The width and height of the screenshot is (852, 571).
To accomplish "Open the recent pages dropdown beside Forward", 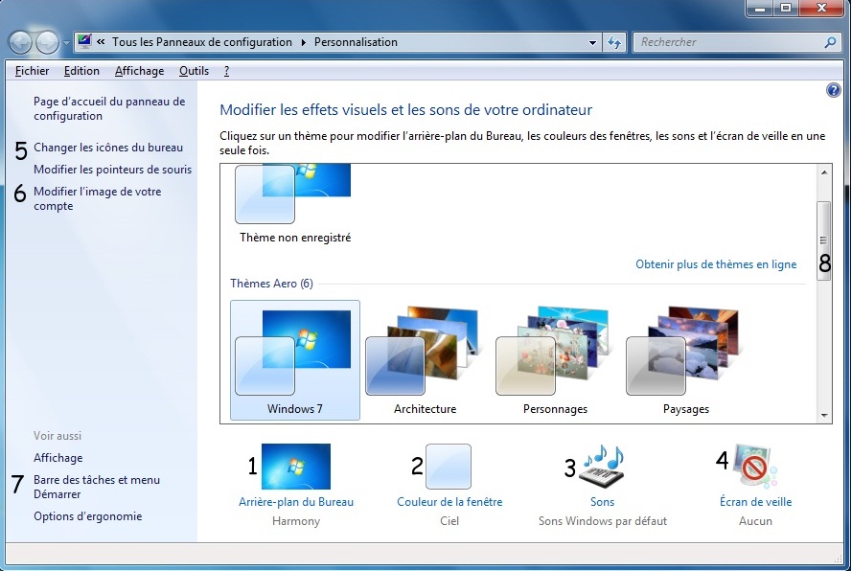I will click(x=66, y=42).
